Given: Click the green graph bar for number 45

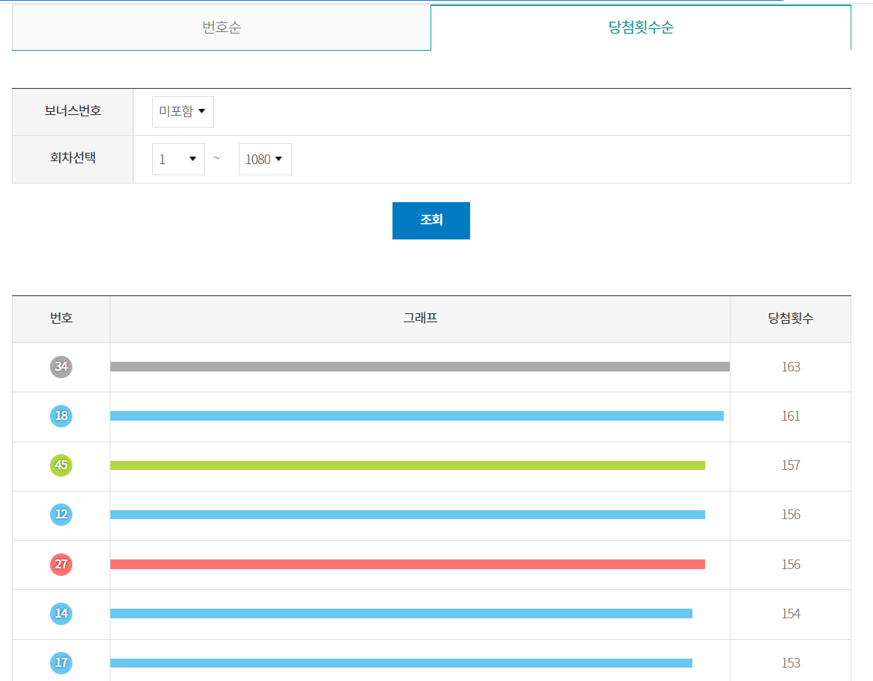Looking at the screenshot, I should coord(407,465).
